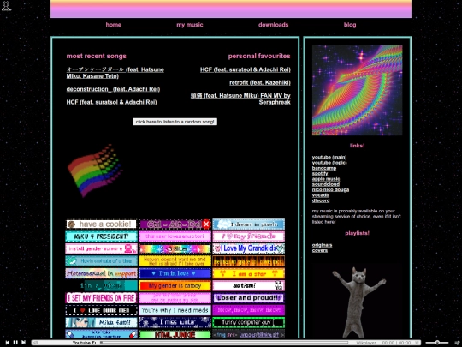This screenshot has height=347, width=462.
Task: Open 頭痛 FAN MV by Seraphreak link
Action: tap(240, 99)
